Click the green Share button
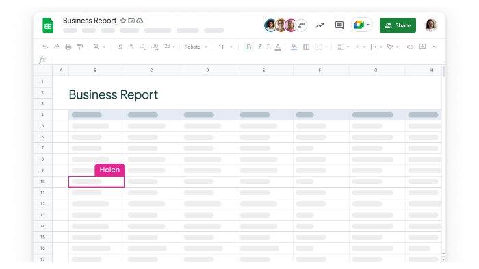The width and height of the screenshot is (479, 269). [398, 25]
